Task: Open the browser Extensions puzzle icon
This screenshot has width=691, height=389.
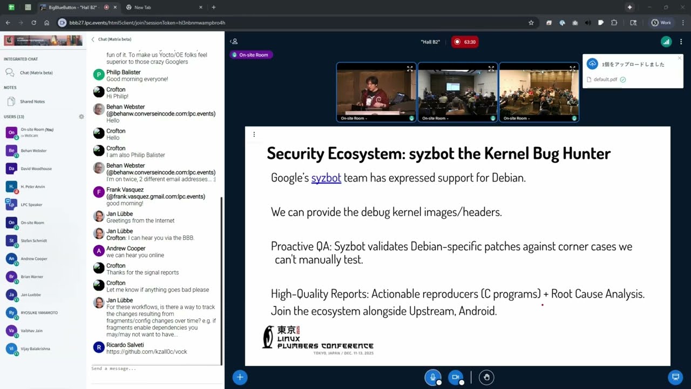Action: coord(614,23)
